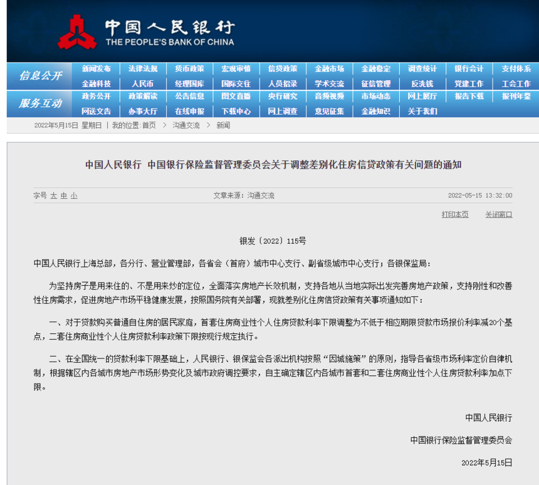Go to 首页 via breadcrumb

click(149, 125)
